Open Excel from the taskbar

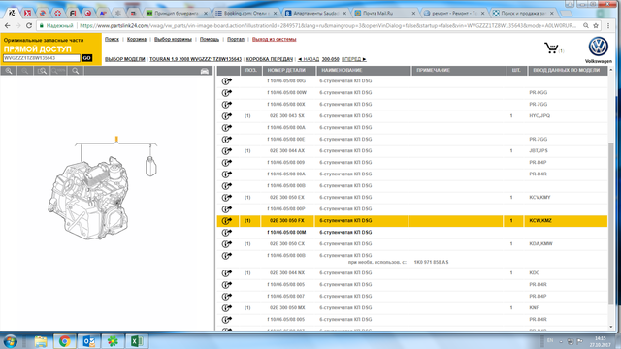[x=137, y=341]
